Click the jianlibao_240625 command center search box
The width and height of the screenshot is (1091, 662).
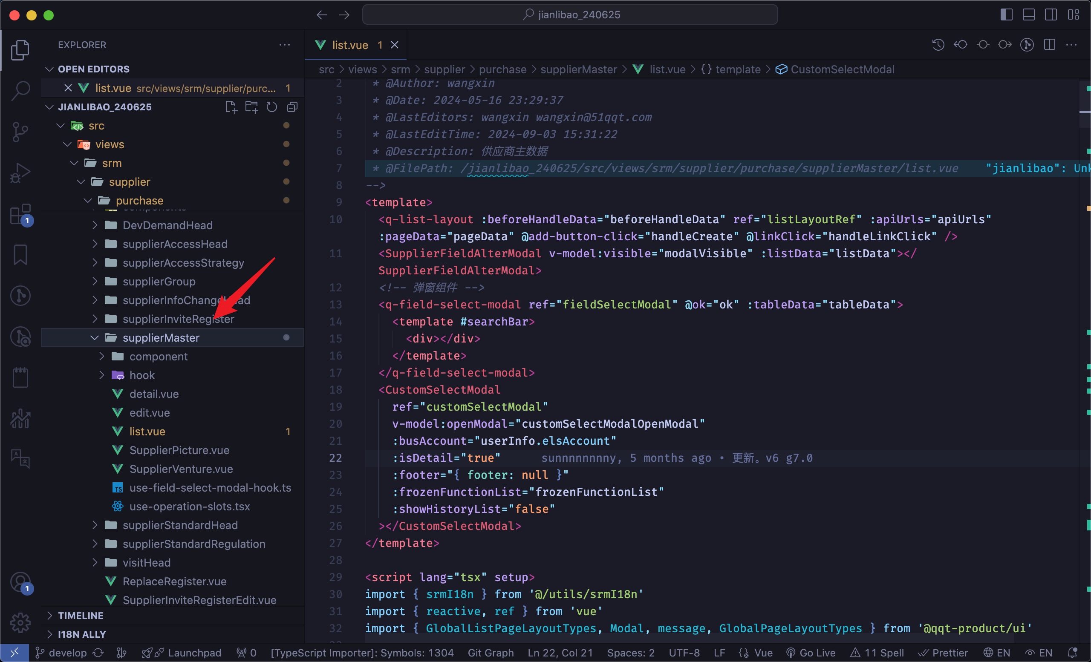pyautogui.click(x=570, y=14)
